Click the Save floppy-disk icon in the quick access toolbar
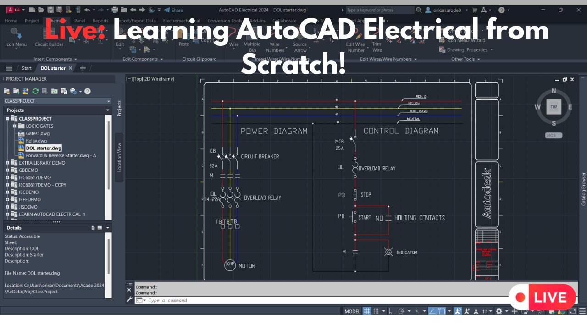Viewport: 587px width, 330px height. pos(50,10)
